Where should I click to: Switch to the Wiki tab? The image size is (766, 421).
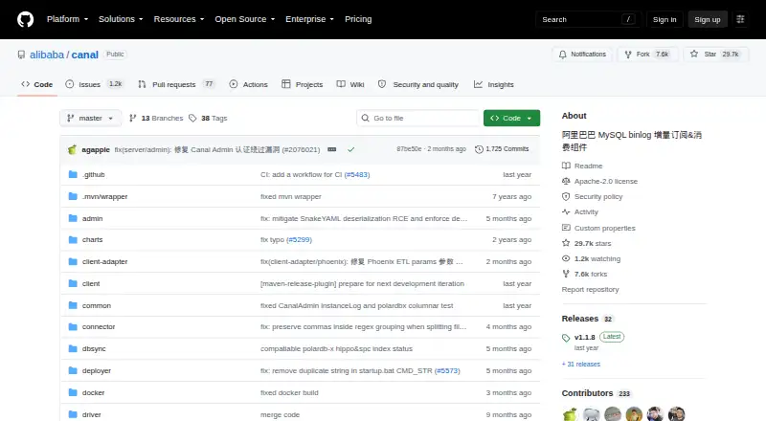[350, 84]
